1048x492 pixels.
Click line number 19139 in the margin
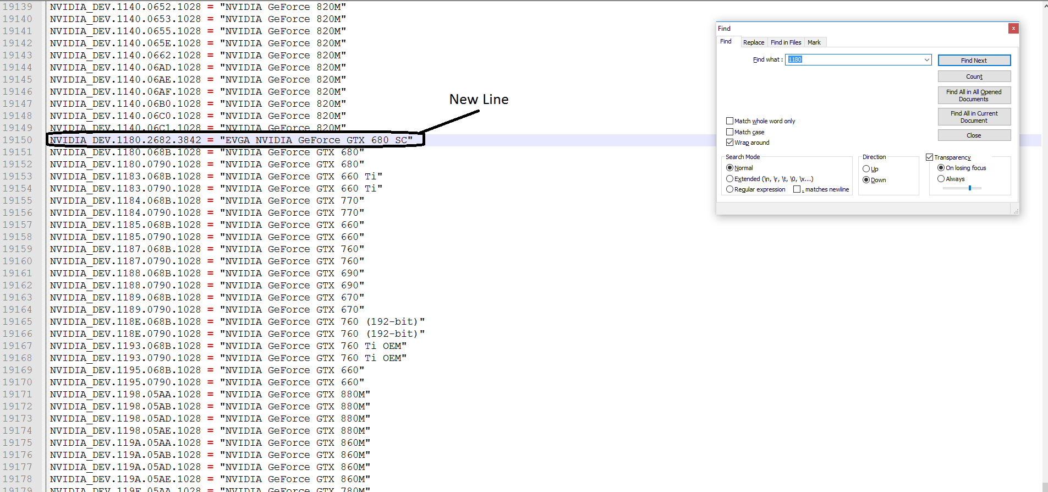18,7
